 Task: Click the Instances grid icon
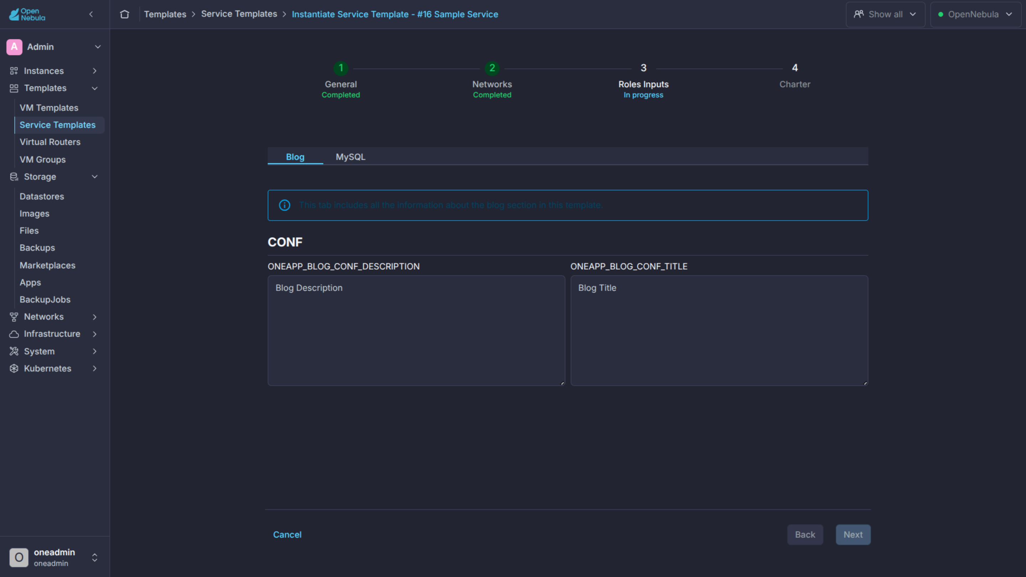pos(14,71)
